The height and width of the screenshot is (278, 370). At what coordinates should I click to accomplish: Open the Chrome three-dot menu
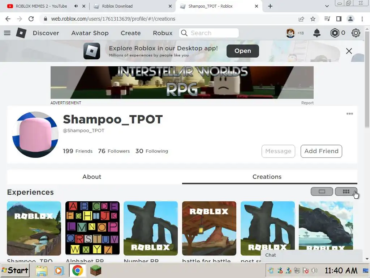(x=362, y=19)
